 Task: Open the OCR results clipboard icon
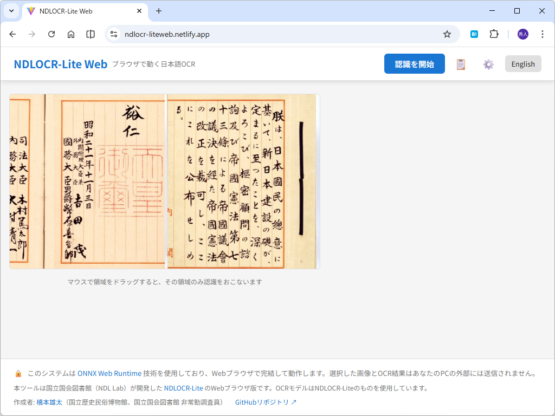click(x=460, y=63)
